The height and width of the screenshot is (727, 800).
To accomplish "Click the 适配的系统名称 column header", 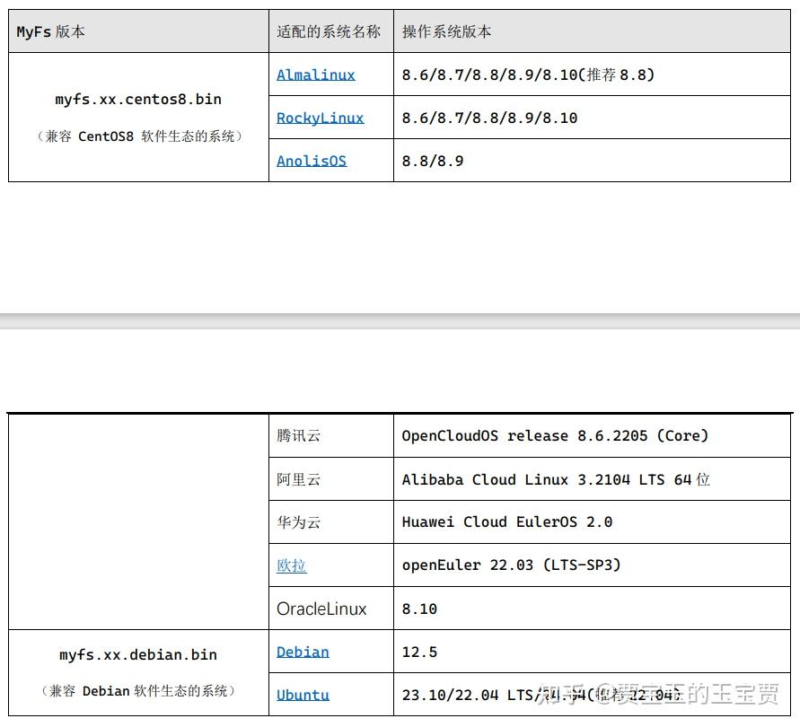I will [x=331, y=31].
